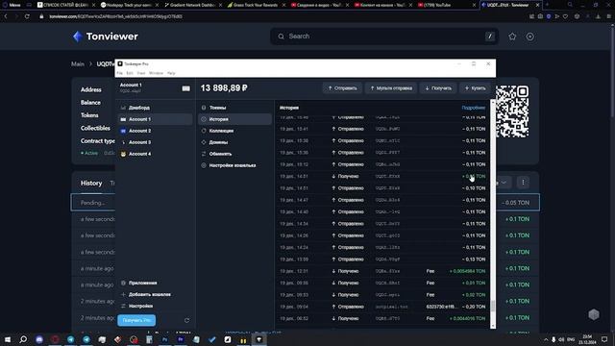Open the filter dropdown arrow in Tonviewer history
The height and width of the screenshot is (346, 615).
504,183
